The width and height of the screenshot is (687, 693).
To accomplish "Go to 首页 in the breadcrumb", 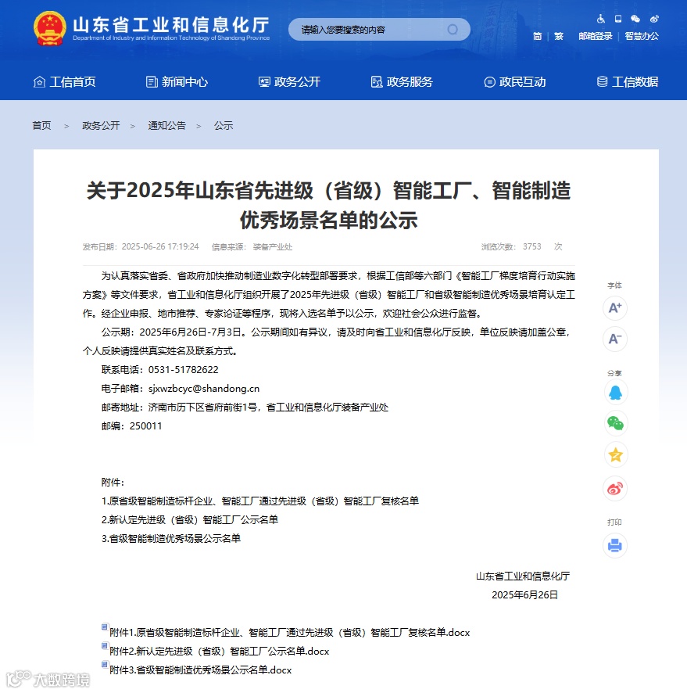I will click(41, 125).
